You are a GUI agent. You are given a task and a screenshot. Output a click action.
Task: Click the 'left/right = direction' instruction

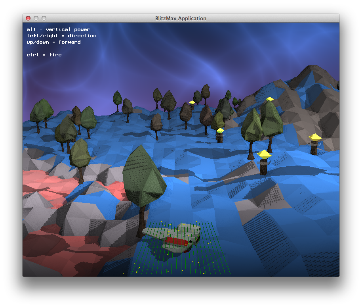click(62, 36)
